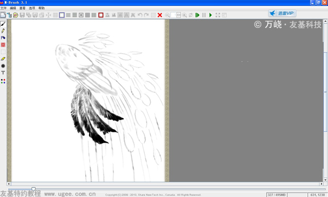Open the 文件 menu
Screen dimensions: 328x197
[x=3, y=8]
